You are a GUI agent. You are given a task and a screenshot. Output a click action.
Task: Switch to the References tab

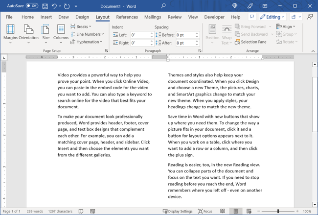pos(127,17)
